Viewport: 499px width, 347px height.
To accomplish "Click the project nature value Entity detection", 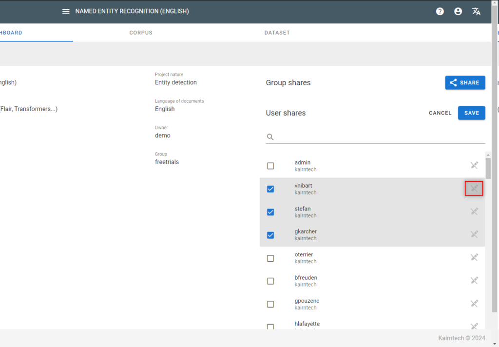I will pyautogui.click(x=175, y=82).
